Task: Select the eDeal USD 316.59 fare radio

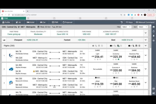Action: coord(95,87)
